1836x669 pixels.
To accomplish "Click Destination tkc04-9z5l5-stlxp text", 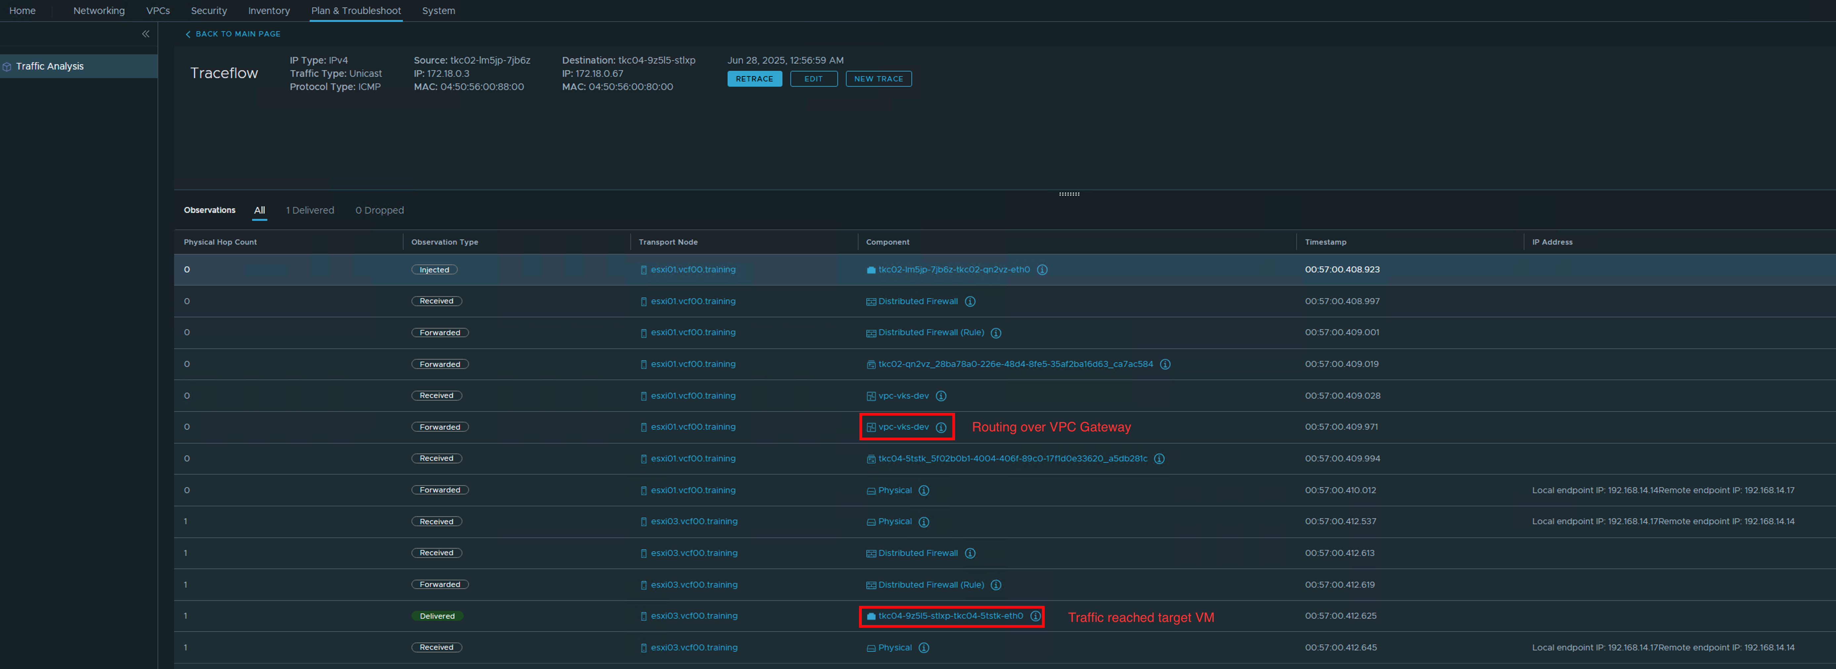I will (x=629, y=60).
